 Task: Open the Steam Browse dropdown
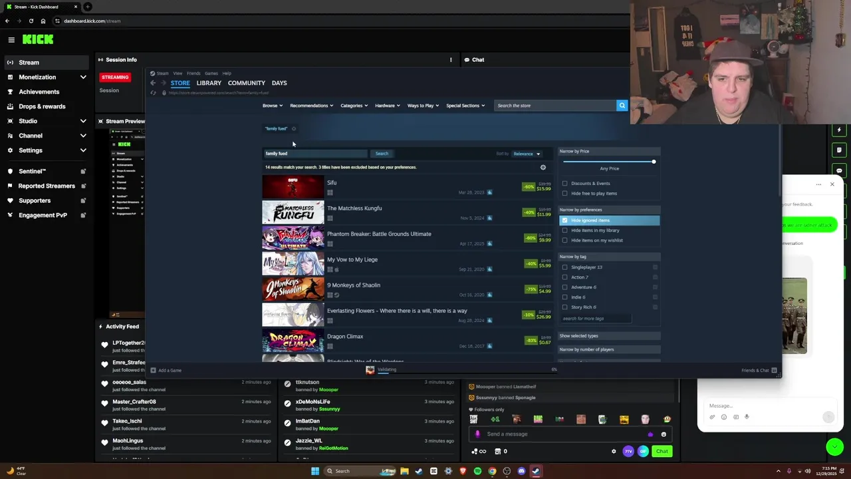click(273, 106)
